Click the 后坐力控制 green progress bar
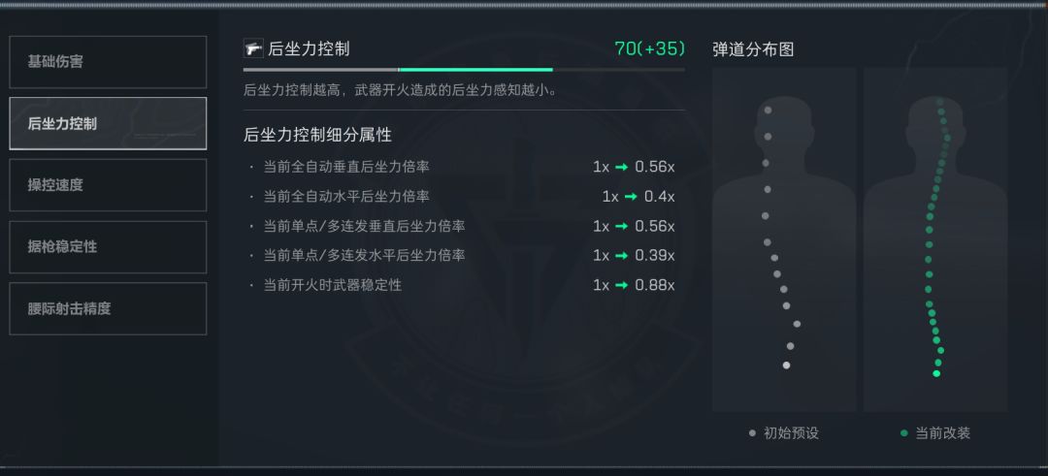Image resolution: width=1048 pixels, height=476 pixels. coord(475,70)
